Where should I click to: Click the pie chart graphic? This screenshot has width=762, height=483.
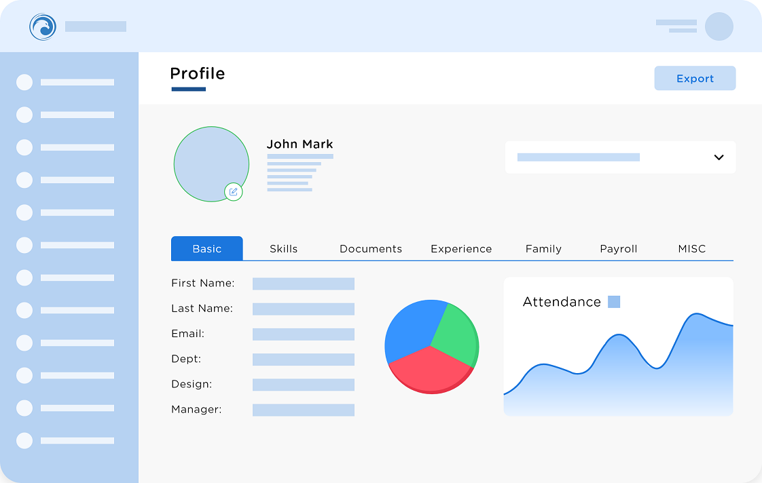coord(431,346)
